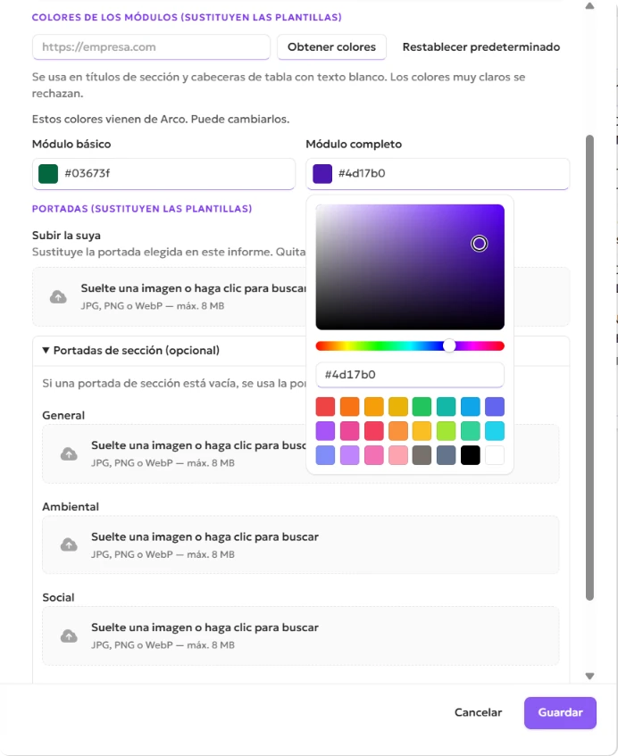The image size is (618, 756).
Task: Pick the sky blue preset swatch in first row
Action: coord(471,406)
